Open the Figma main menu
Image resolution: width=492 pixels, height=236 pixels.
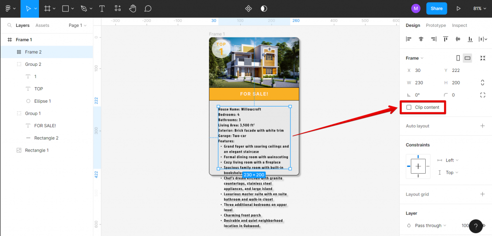[x=10, y=9]
